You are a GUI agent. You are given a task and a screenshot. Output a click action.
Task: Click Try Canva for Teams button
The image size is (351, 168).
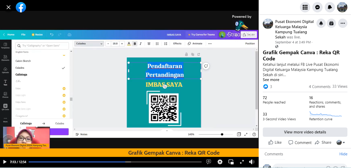[201, 35]
